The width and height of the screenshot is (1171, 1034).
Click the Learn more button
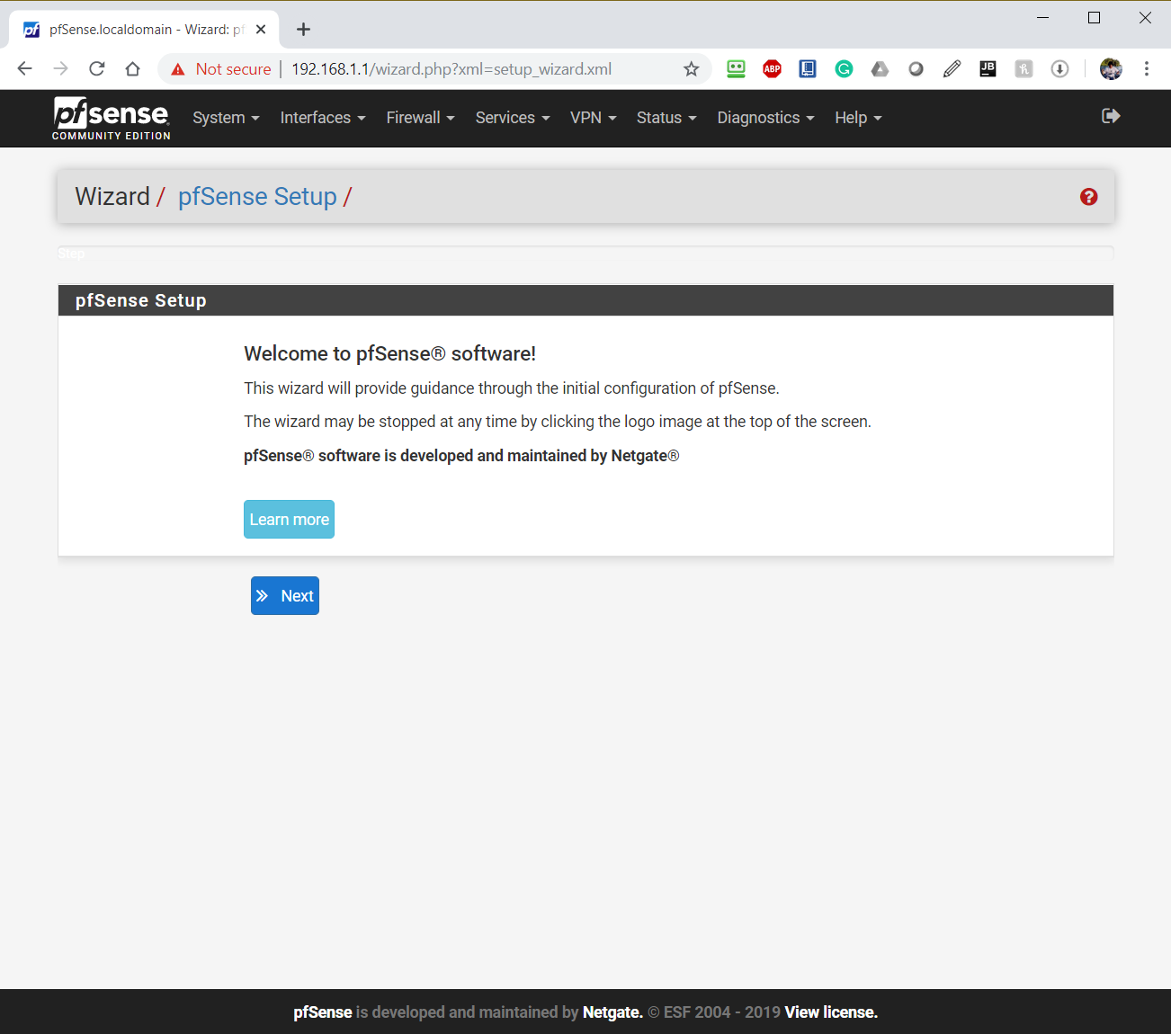[289, 520]
